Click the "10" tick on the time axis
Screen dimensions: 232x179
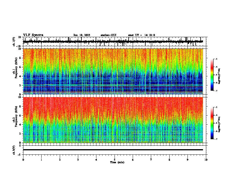(x=206, y=160)
